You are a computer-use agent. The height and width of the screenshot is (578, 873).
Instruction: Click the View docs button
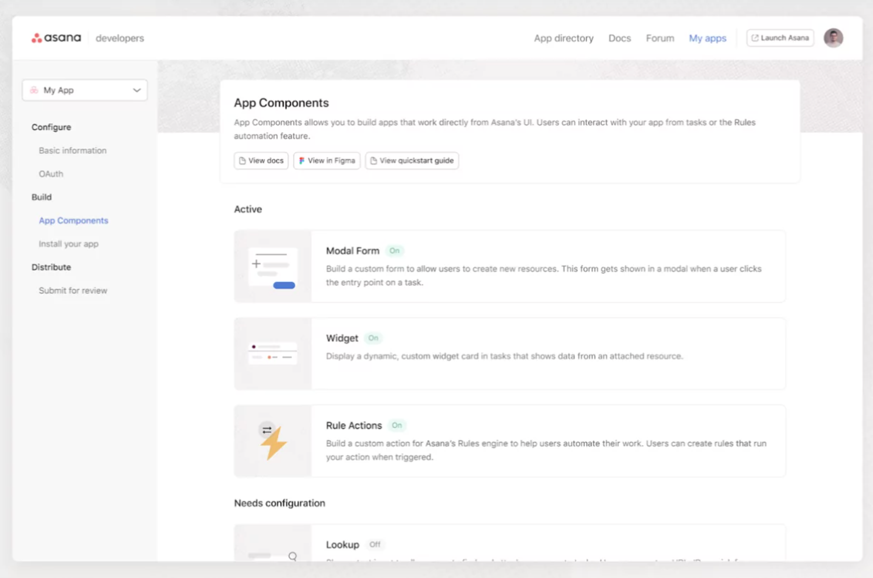(261, 161)
